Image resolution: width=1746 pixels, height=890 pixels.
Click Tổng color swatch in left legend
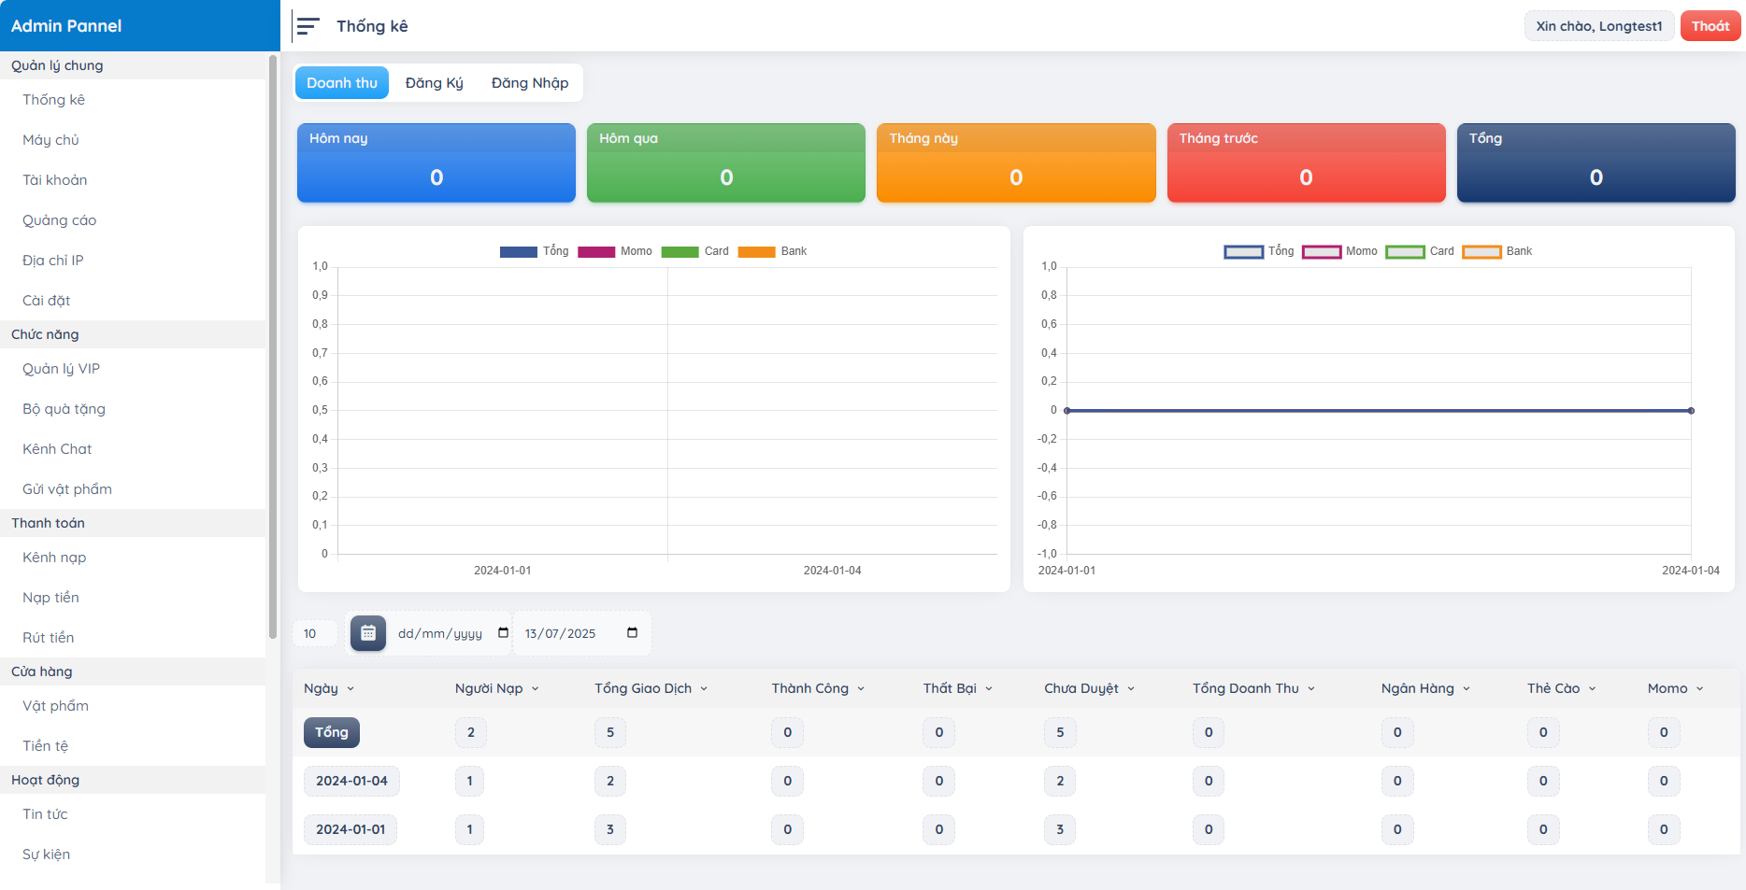click(x=518, y=252)
